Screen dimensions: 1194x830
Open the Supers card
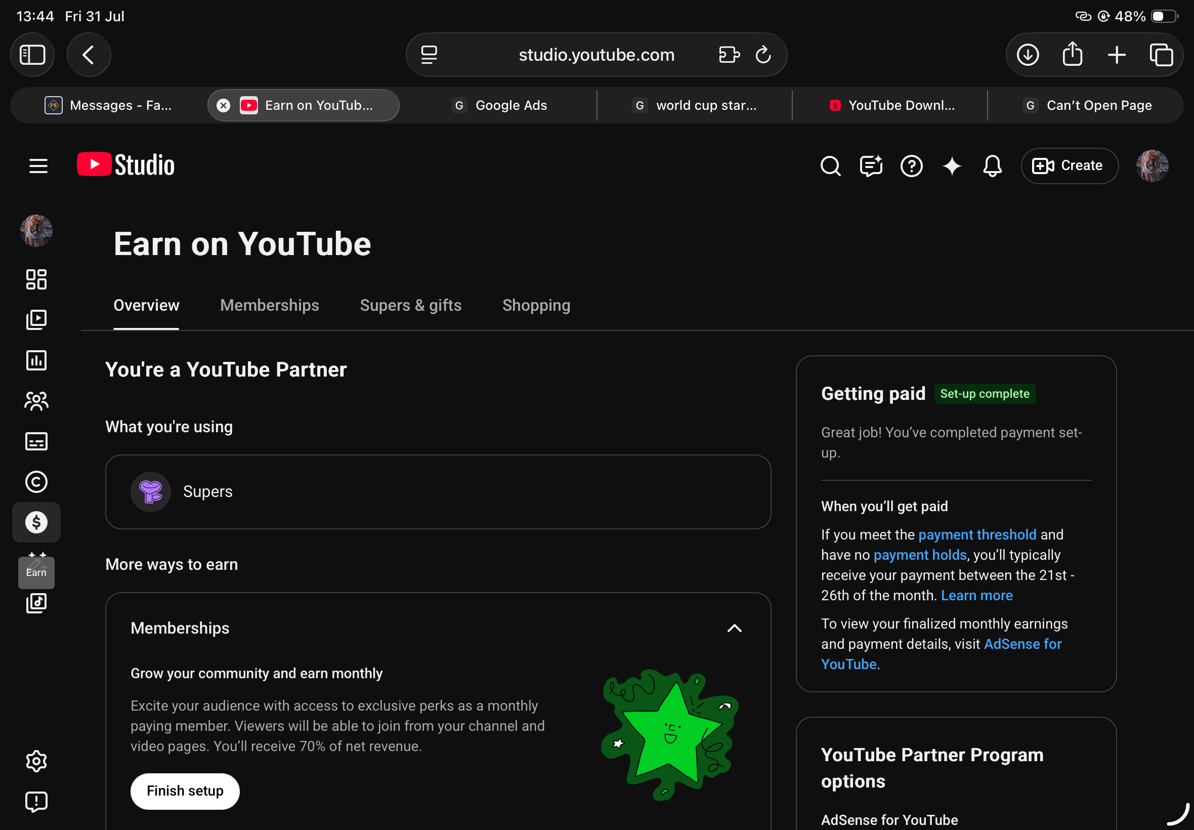[x=438, y=492]
